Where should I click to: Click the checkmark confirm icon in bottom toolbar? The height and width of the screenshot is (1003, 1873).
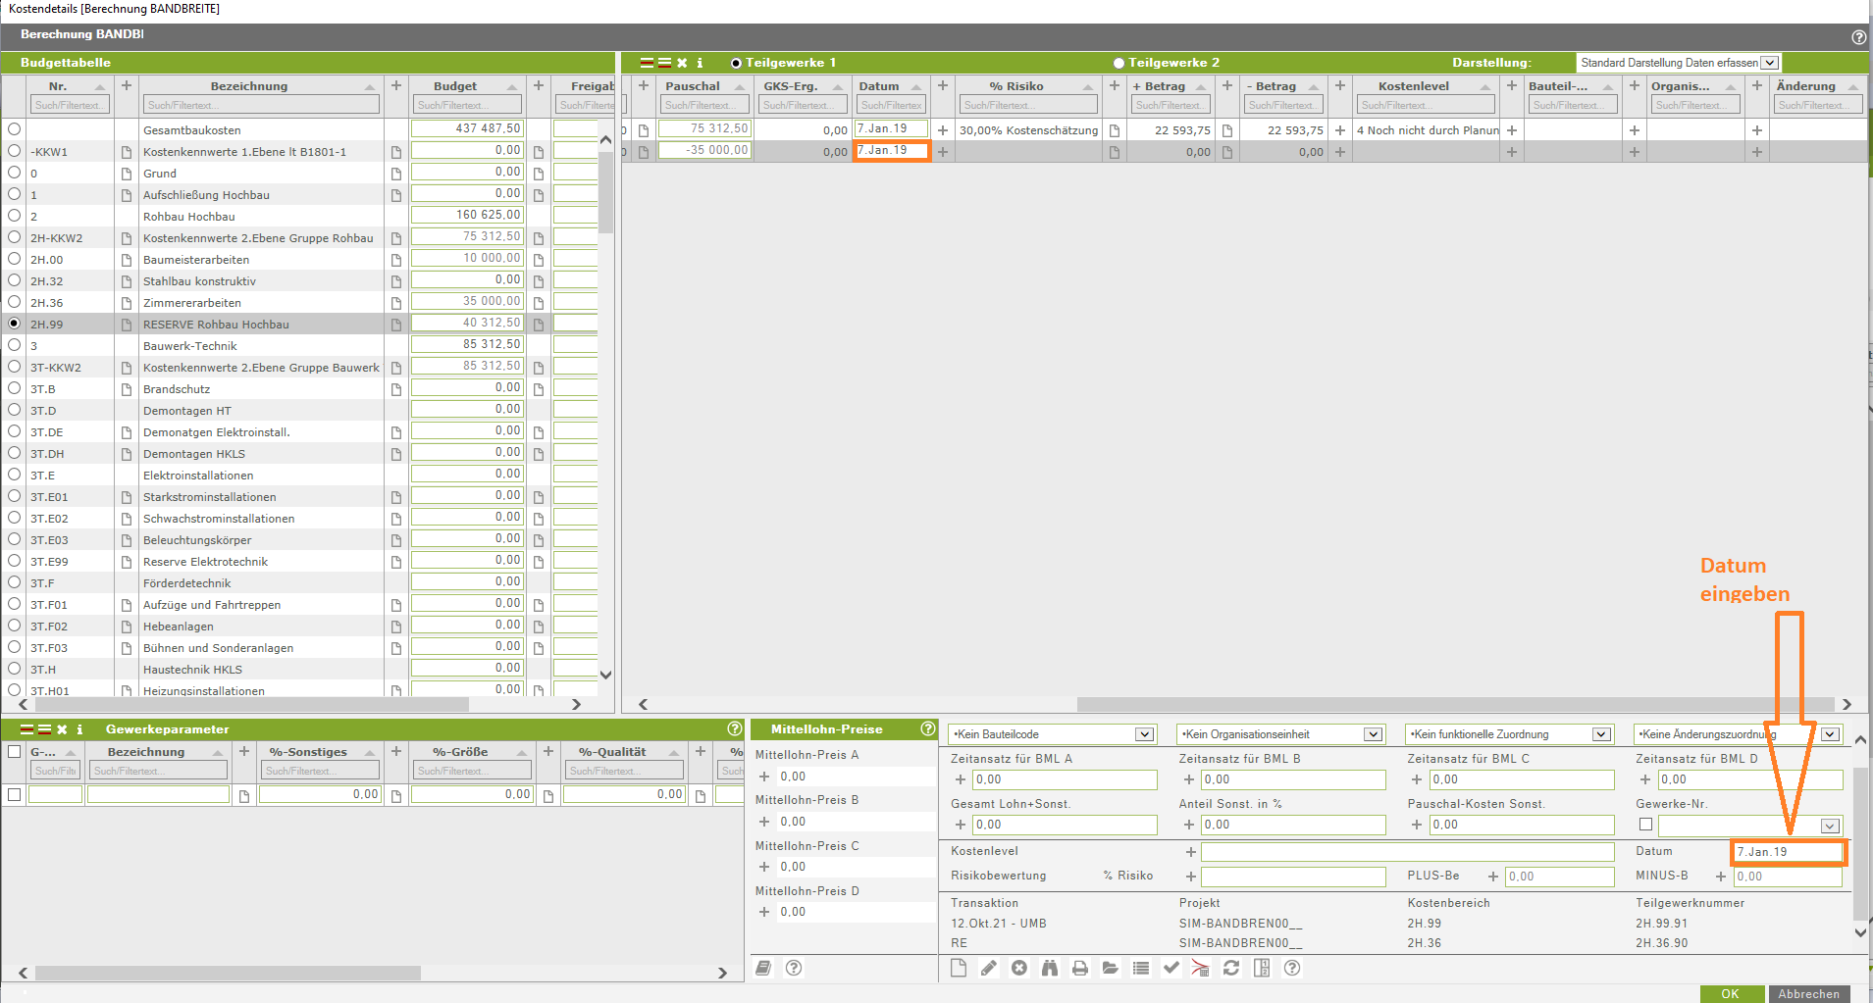point(1171,968)
